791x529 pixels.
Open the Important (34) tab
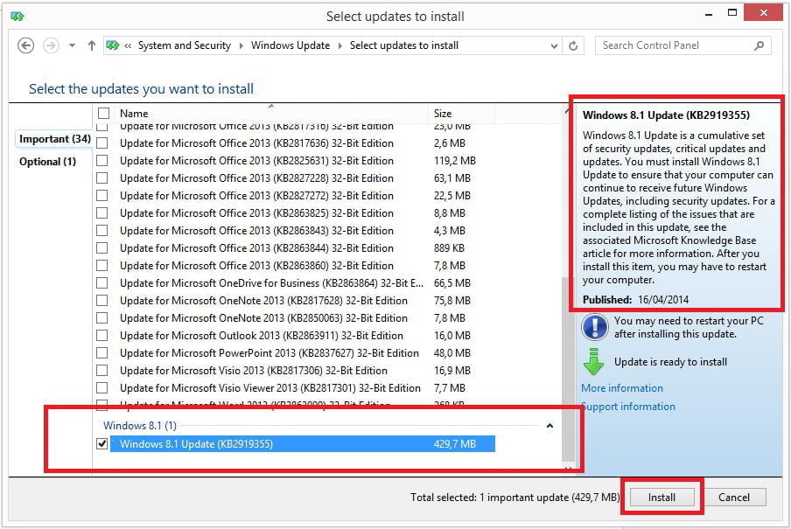tap(54, 139)
